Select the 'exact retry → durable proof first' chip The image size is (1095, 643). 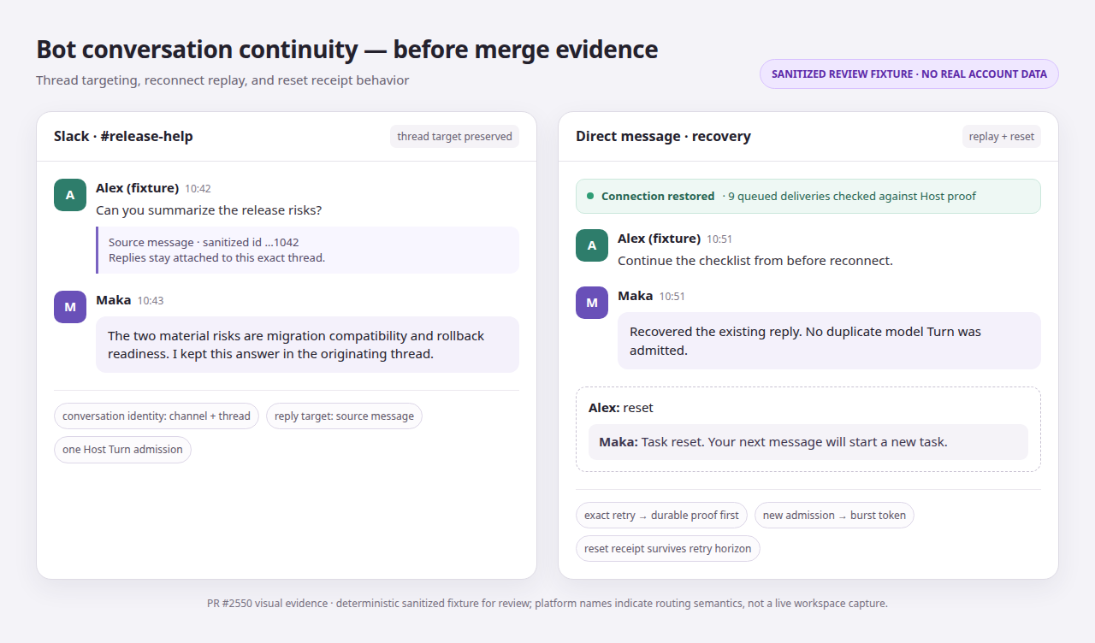(661, 516)
